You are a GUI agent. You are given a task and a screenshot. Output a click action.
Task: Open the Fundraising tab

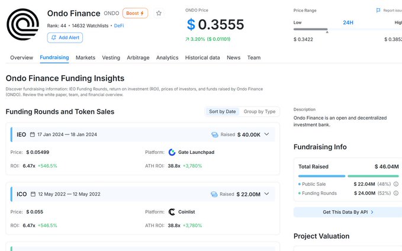point(54,57)
